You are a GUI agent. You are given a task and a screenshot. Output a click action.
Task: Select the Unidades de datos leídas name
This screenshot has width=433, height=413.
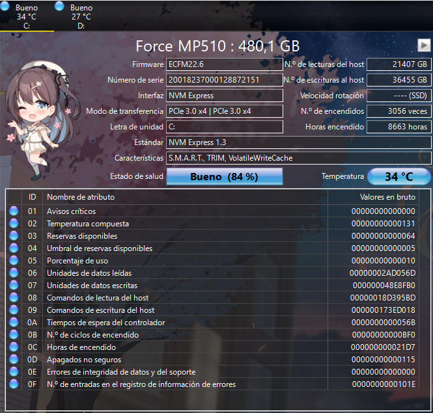pos(89,273)
